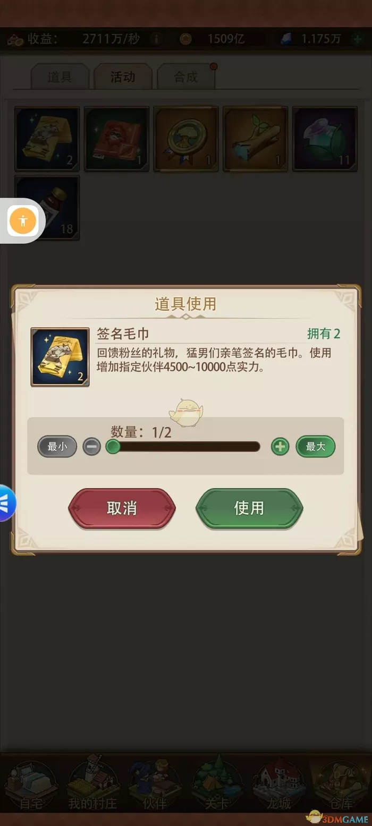Decrease quantity with the minus button
372x826 pixels.
point(92,447)
